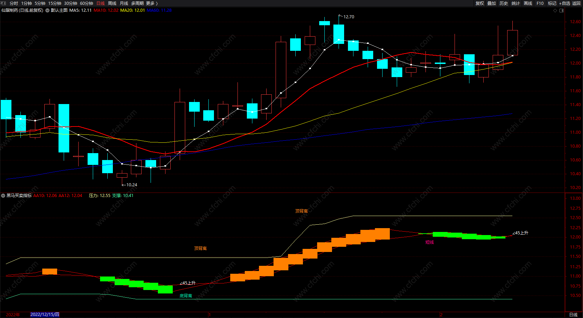Select the 1分钟 period tab
The width and height of the screenshot is (583, 318).
[26, 3]
